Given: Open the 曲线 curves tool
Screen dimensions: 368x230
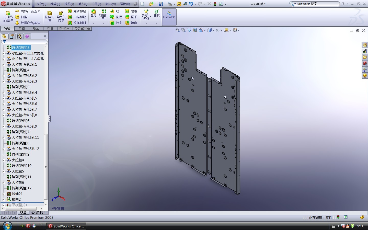Looking at the screenshot, I should click(157, 13).
